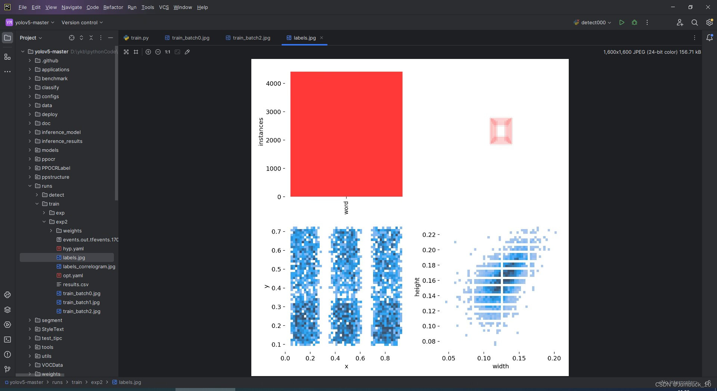Open Notifications bell
The height and width of the screenshot is (391, 717).
pos(710,38)
